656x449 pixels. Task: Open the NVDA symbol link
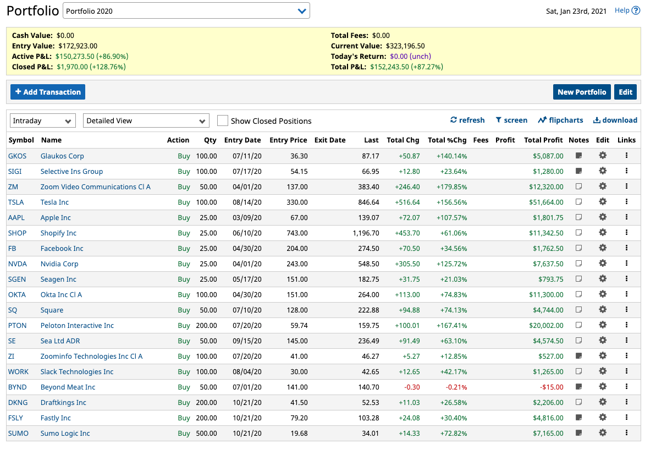tap(18, 264)
